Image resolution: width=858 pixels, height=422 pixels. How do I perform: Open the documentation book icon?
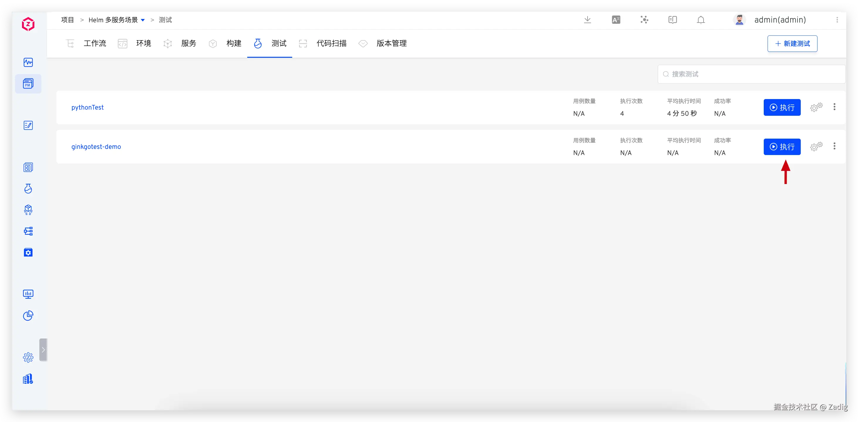672,20
